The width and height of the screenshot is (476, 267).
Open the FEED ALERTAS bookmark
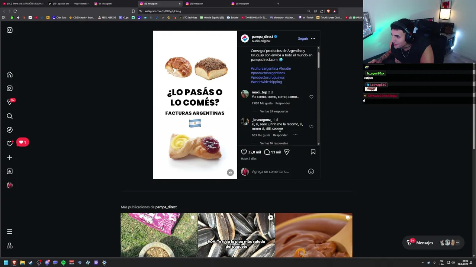pos(107,17)
